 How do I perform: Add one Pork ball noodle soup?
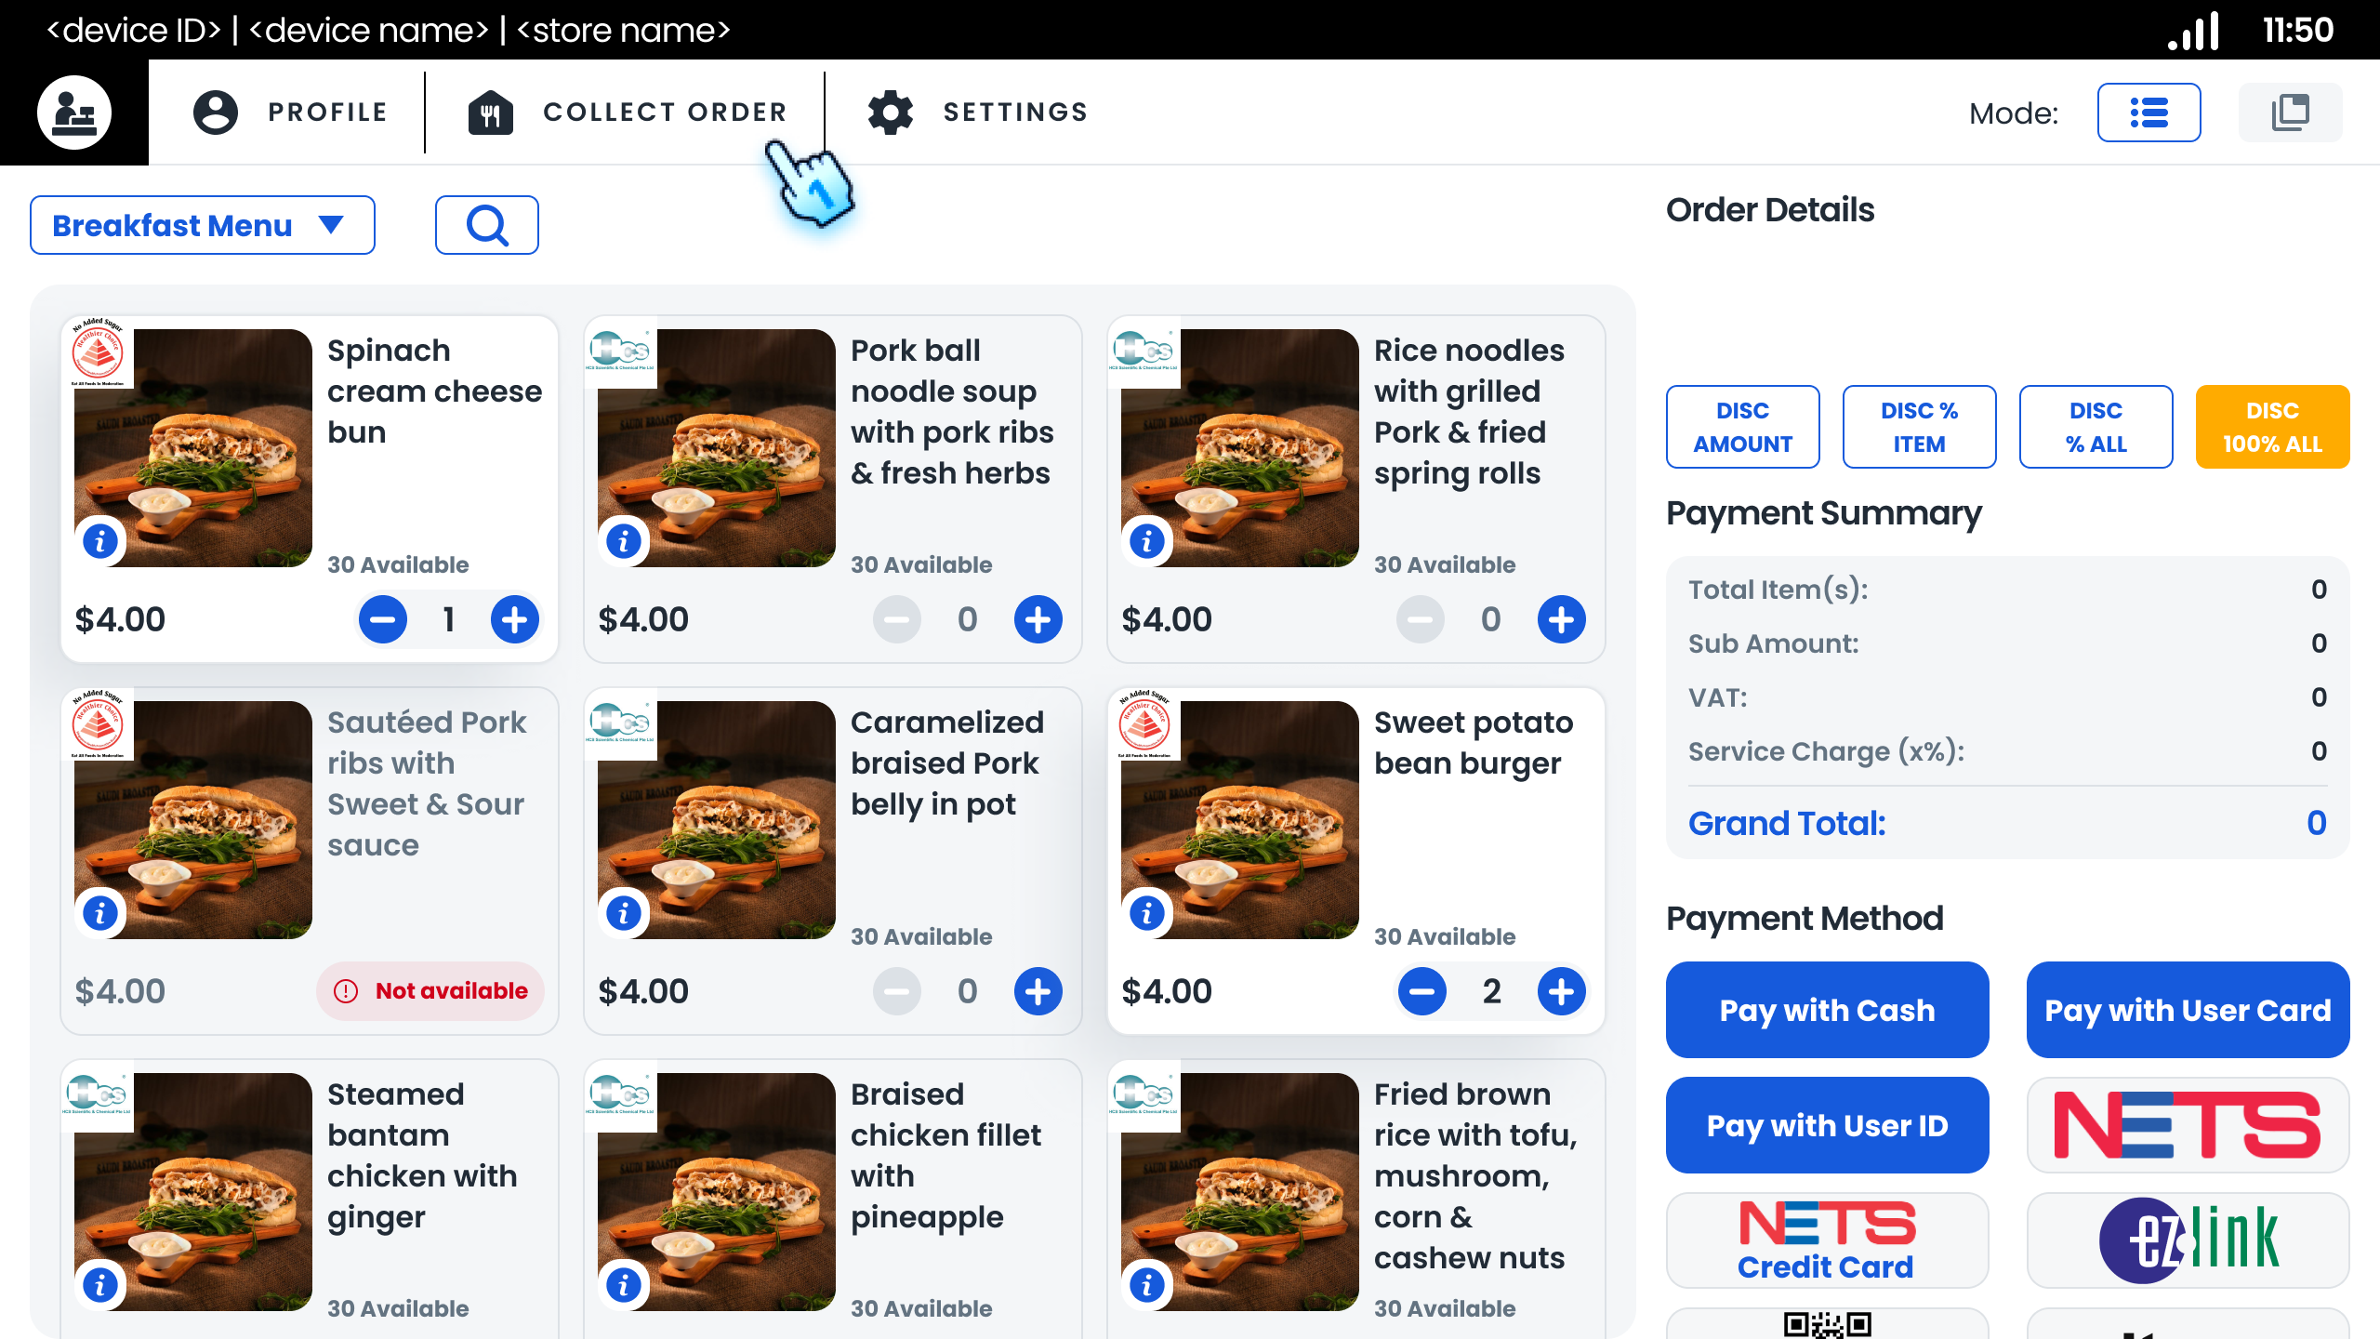click(x=1038, y=619)
